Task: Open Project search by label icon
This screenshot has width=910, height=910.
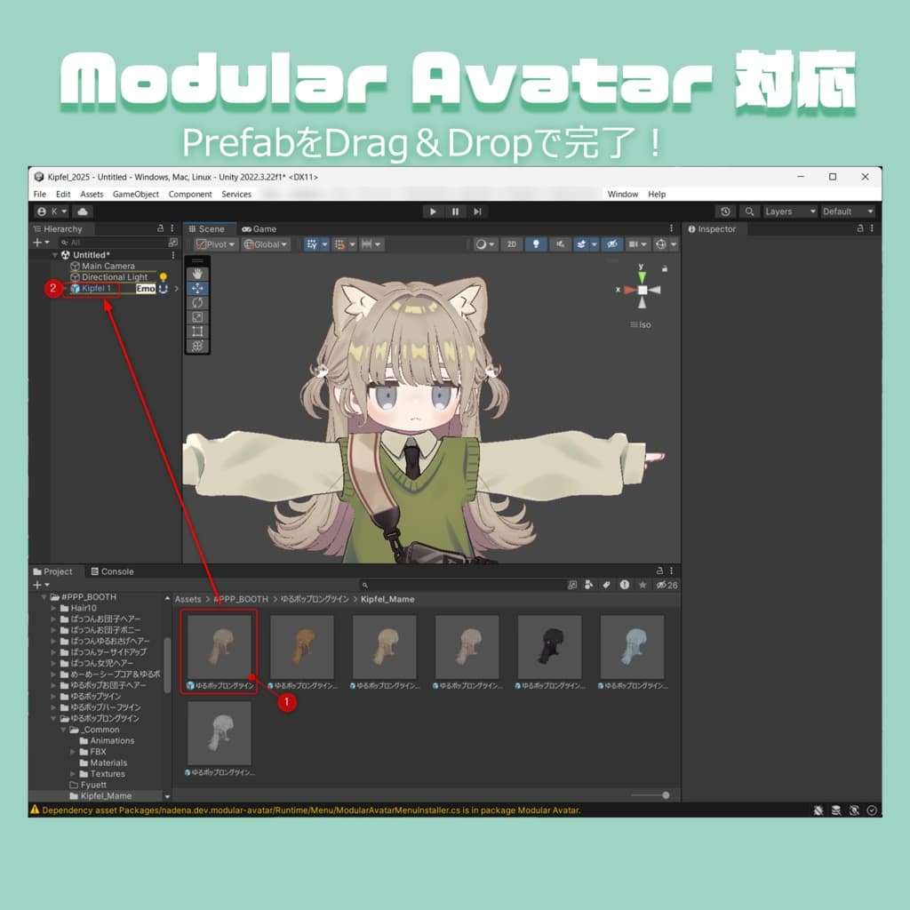Action: [x=606, y=585]
